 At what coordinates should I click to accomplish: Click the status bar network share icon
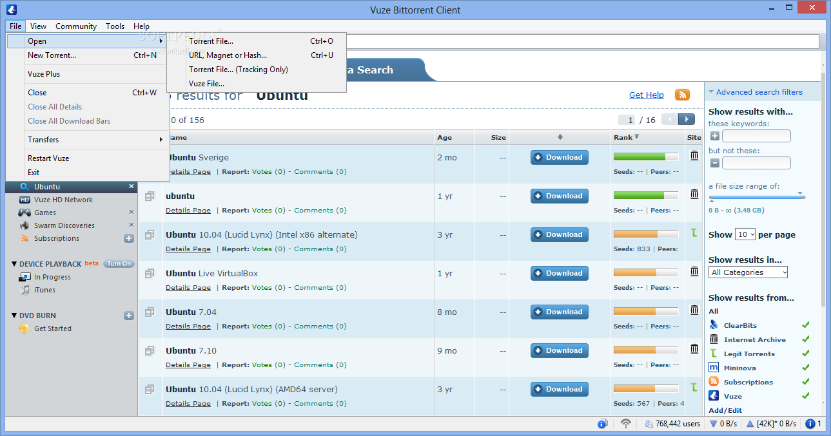(x=602, y=424)
